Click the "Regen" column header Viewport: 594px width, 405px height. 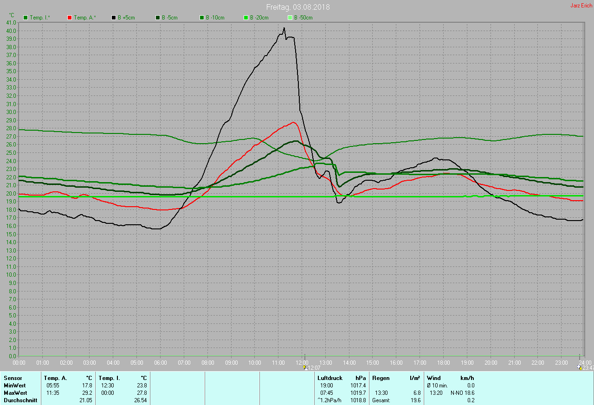click(381, 378)
